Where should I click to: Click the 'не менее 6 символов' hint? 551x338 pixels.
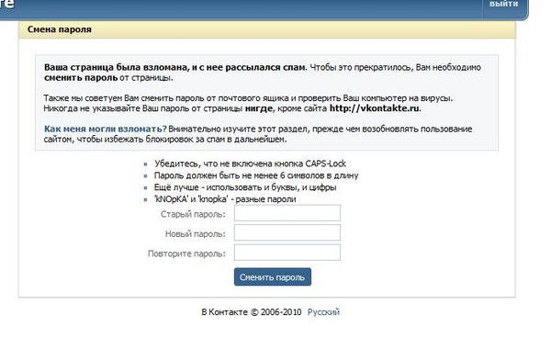[x=256, y=175]
